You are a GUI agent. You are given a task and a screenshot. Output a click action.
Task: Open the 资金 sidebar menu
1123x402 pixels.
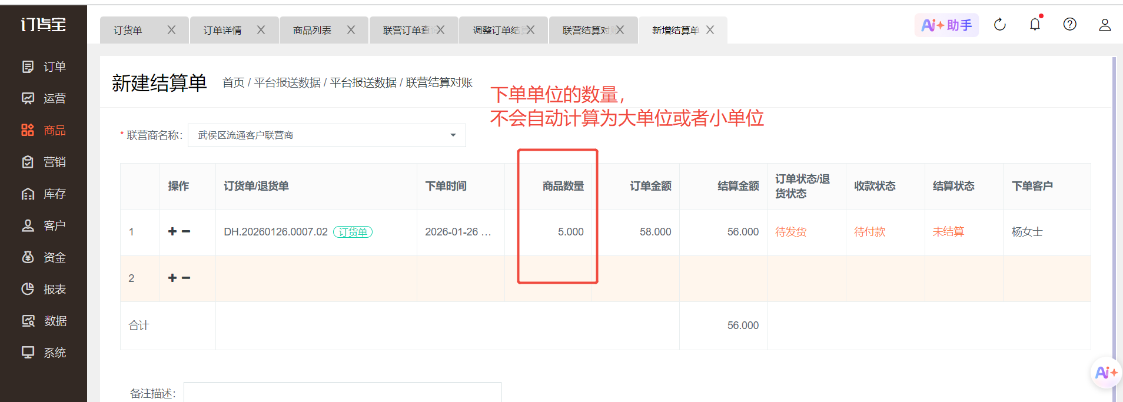[x=44, y=257]
